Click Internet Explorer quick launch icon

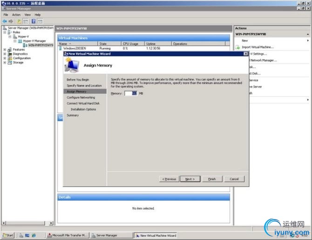34,235
